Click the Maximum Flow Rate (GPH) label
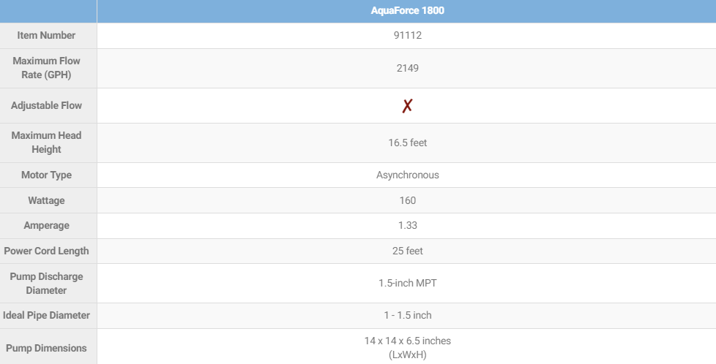716x364 pixels. click(46, 68)
